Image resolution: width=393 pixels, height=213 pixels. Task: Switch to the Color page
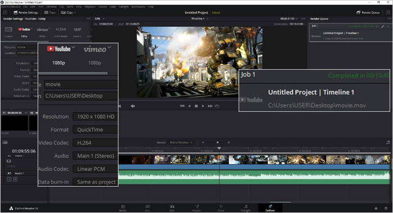(x=221, y=209)
